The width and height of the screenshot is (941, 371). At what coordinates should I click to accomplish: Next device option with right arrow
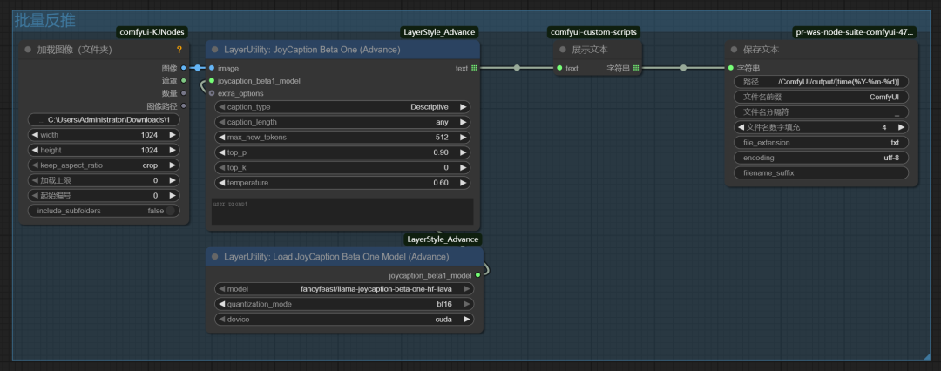click(x=466, y=320)
